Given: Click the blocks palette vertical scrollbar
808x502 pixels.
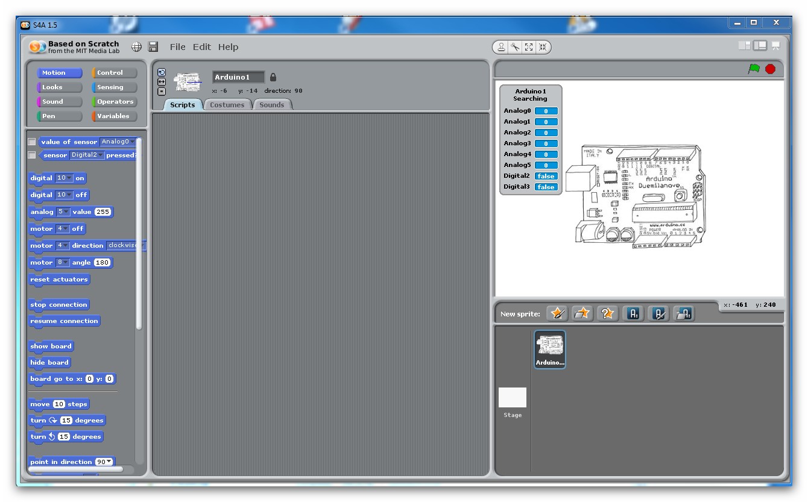Looking at the screenshot, I should pos(139,234).
